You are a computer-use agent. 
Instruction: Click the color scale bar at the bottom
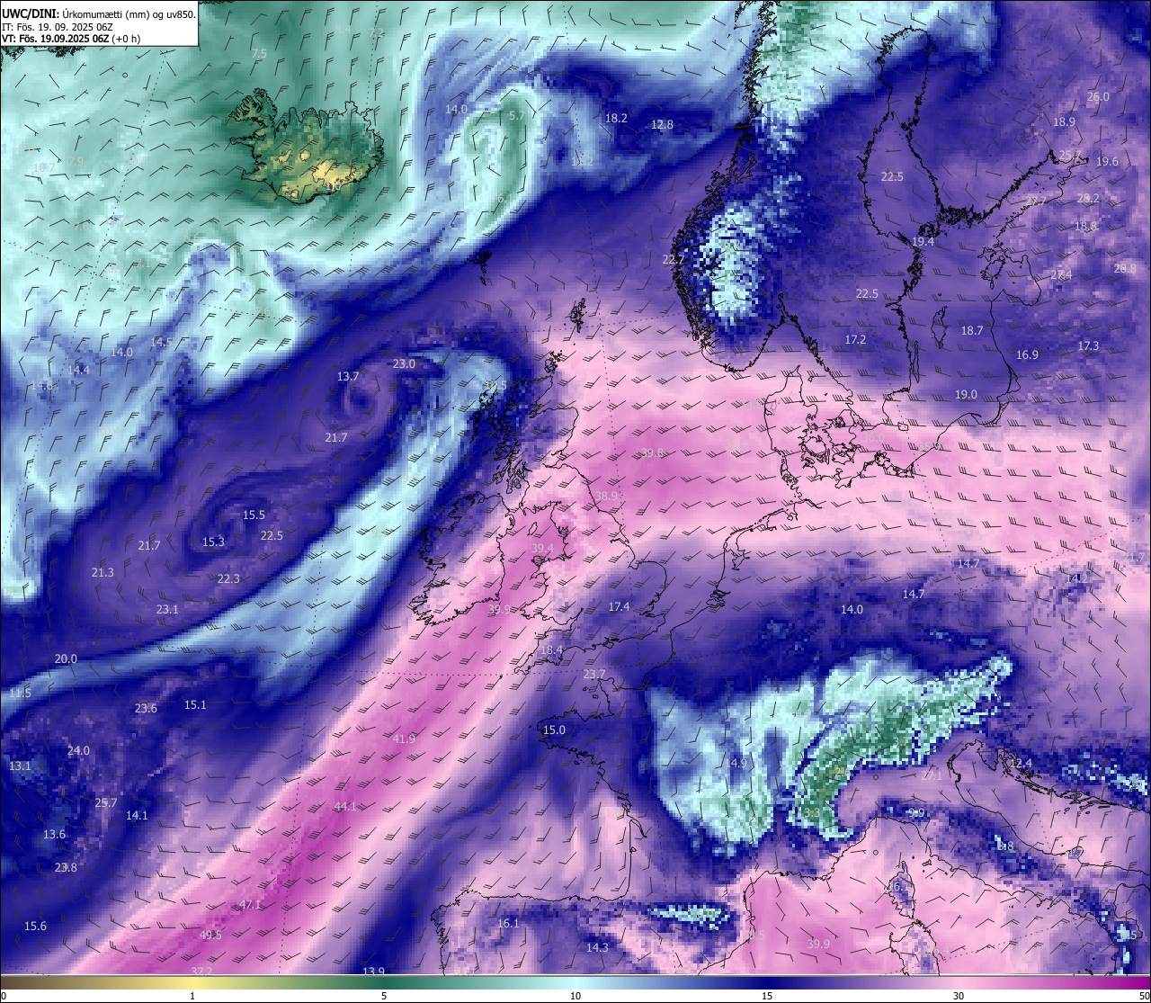(575, 981)
